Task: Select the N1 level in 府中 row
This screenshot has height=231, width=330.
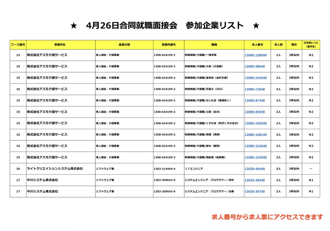Action: point(311,180)
